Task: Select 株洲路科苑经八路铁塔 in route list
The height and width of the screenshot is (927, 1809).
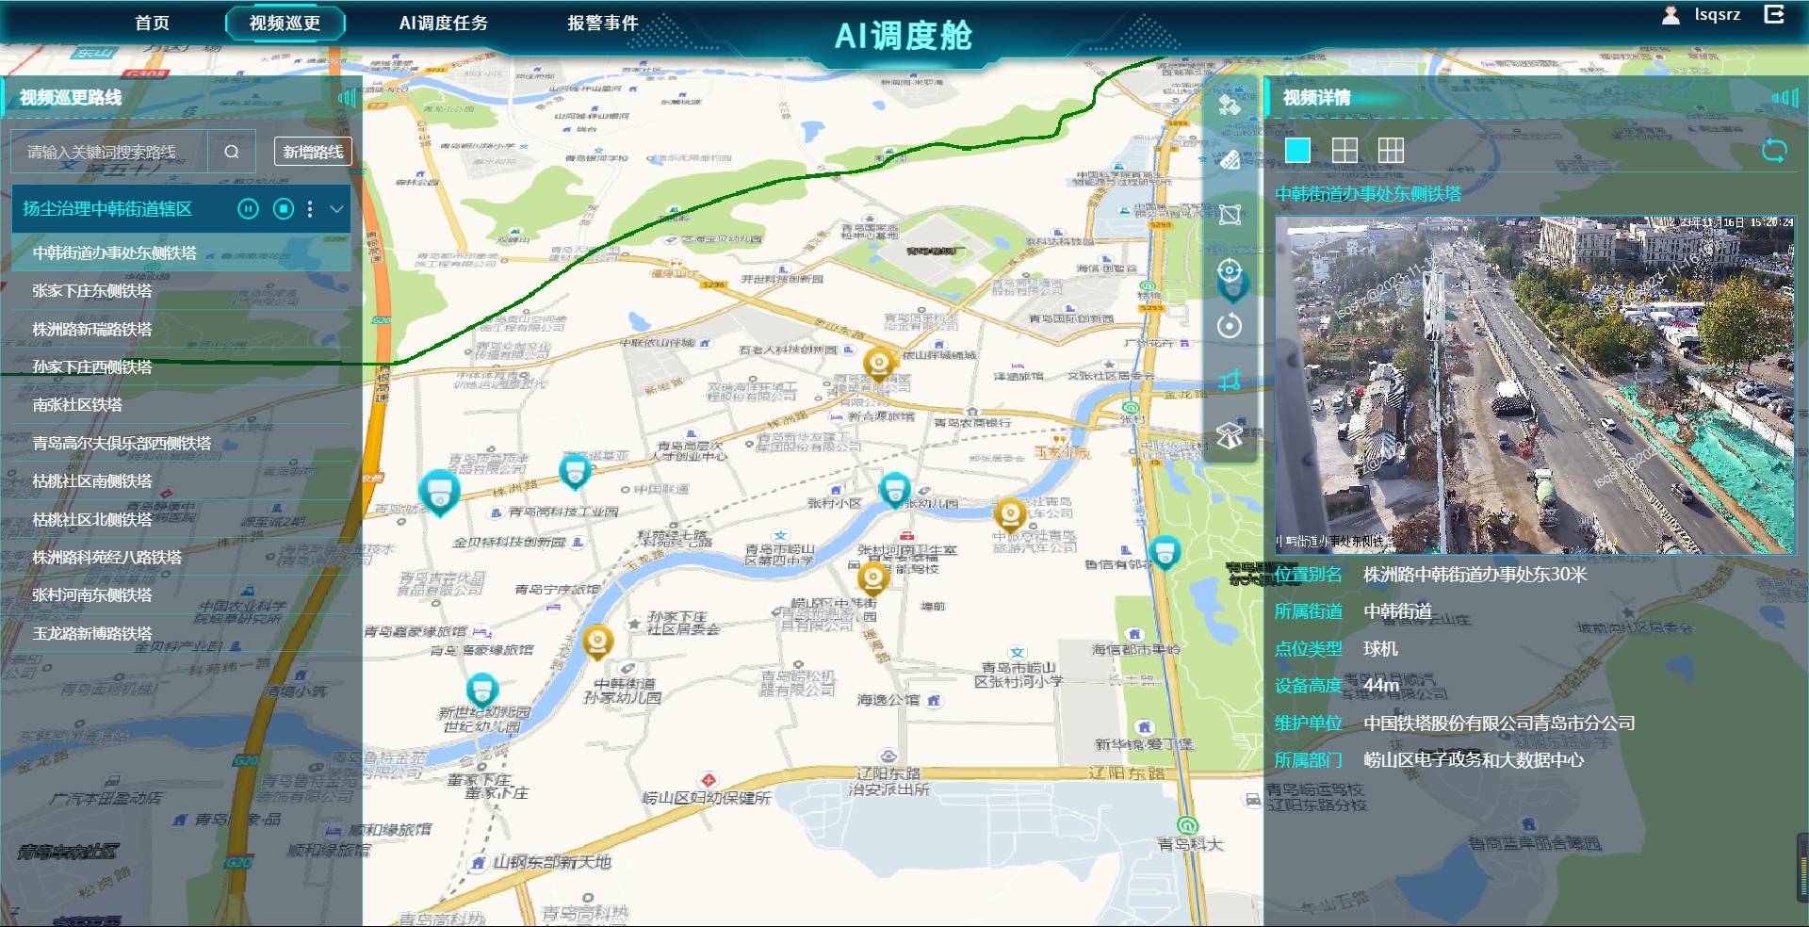Action: coord(180,557)
